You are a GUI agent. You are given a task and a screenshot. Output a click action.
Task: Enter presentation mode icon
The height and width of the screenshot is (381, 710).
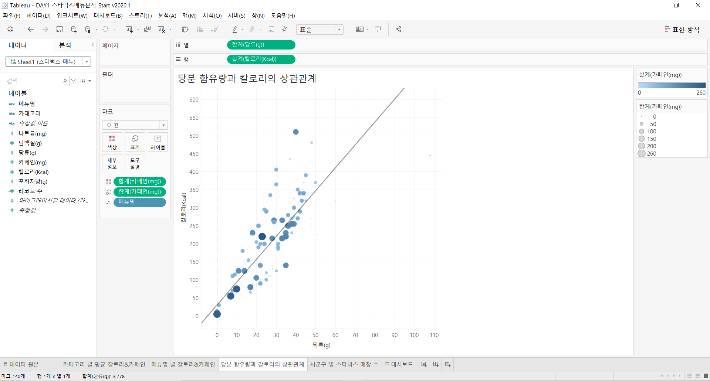[x=378, y=29]
